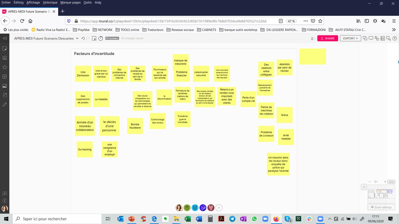Open the Historique menu
This screenshot has height=224, width=399.
pyautogui.click(x=50, y=2)
